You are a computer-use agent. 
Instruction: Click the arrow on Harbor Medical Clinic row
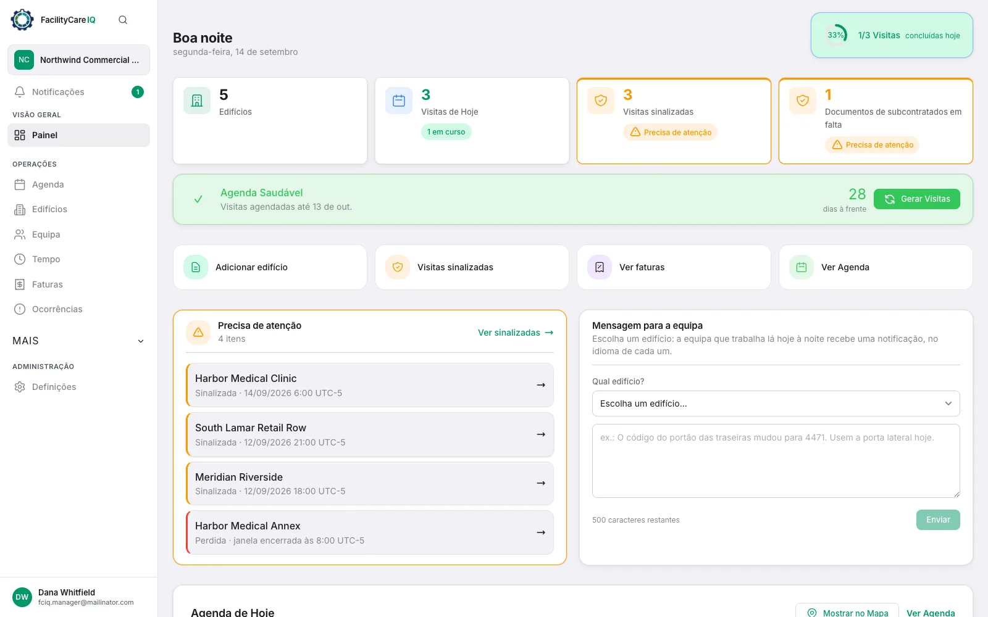coord(541,385)
